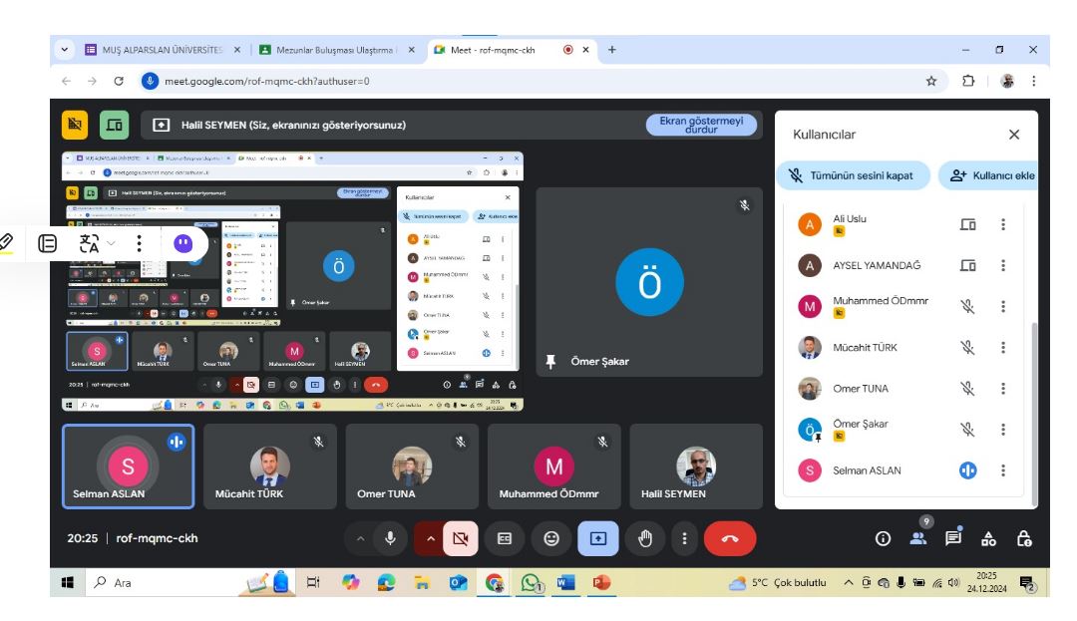This screenshot has width=1077, height=621.
Task: Toggle the microphone button in call controls
Action: pos(390,538)
